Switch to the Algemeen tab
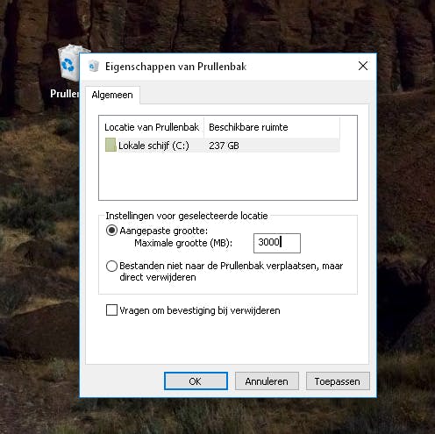 coord(112,95)
